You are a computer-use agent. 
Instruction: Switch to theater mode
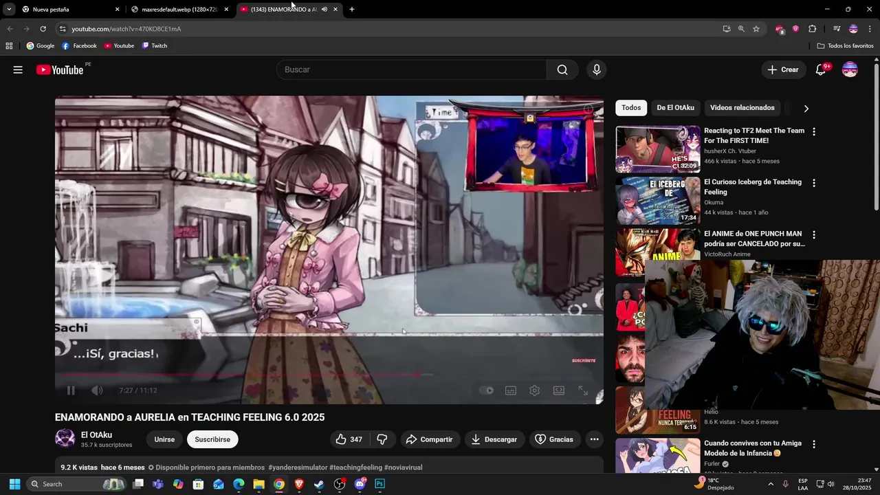click(x=559, y=390)
